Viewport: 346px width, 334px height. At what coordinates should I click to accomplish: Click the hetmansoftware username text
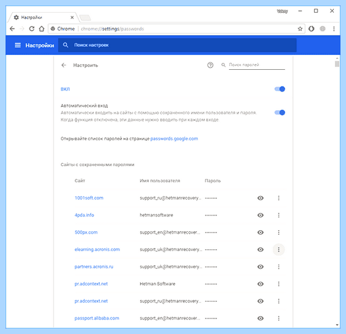(x=156, y=215)
